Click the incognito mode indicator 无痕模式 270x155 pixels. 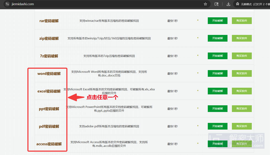coord(252,4)
